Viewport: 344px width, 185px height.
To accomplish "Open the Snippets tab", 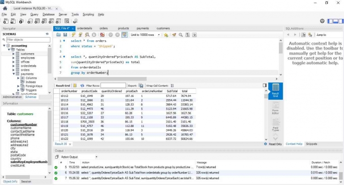I will tap(311, 144).
